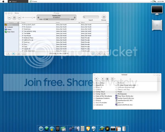Click the right circle arrow in iTunes display
The height and width of the screenshot is (132, 165).
coord(75,18)
